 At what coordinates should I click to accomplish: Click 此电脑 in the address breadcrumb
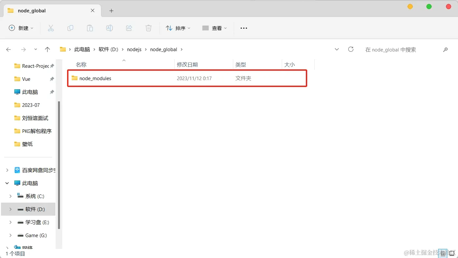click(82, 50)
